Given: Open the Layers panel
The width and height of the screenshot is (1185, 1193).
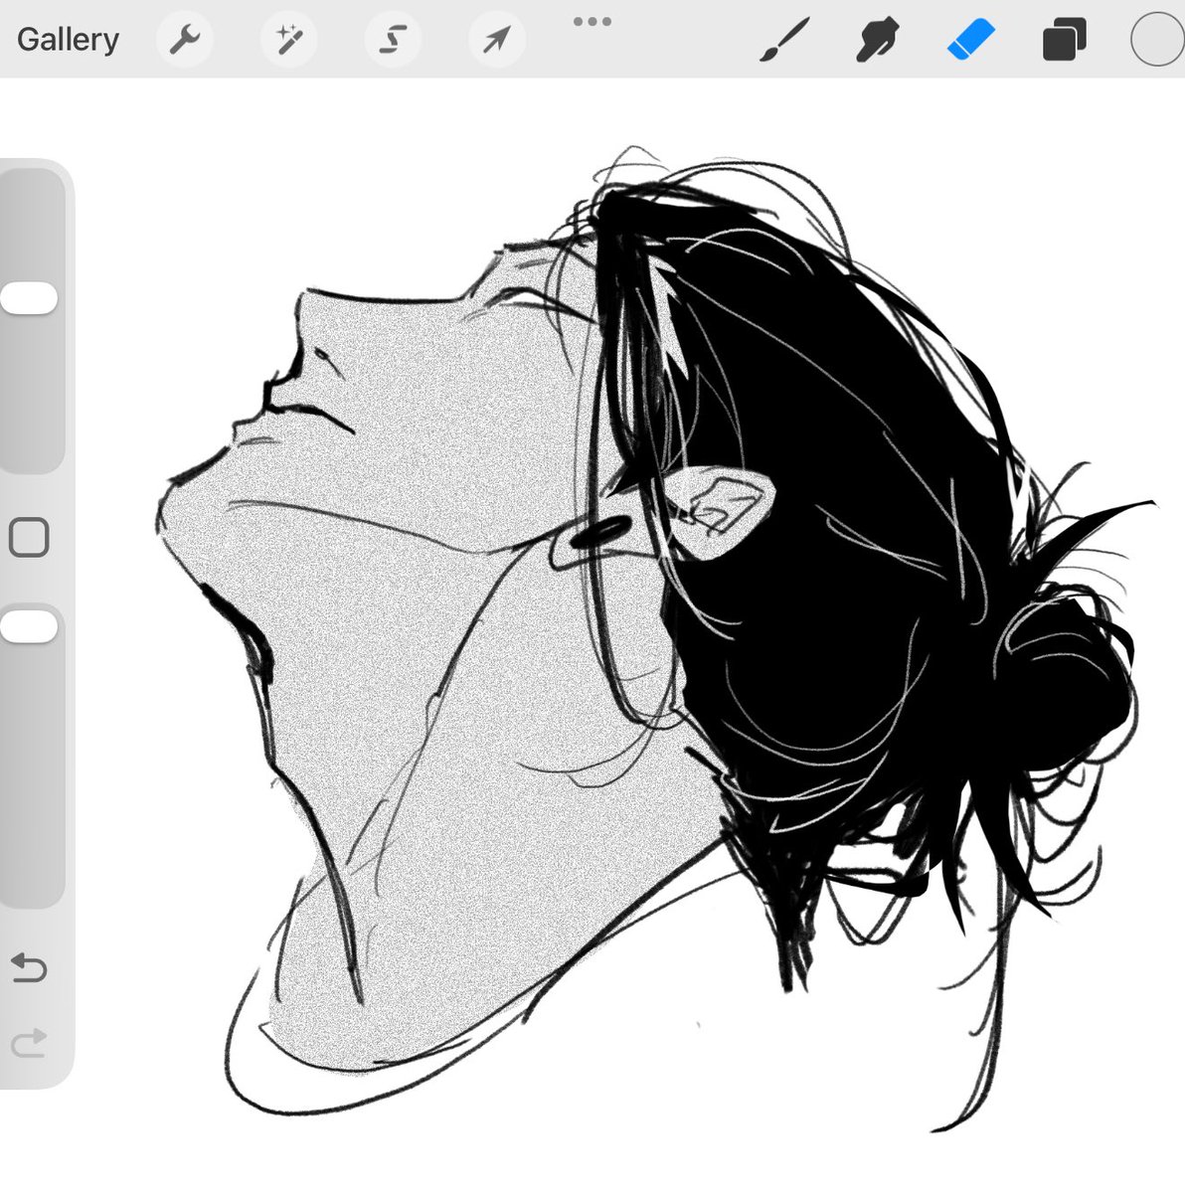Looking at the screenshot, I should [1064, 41].
